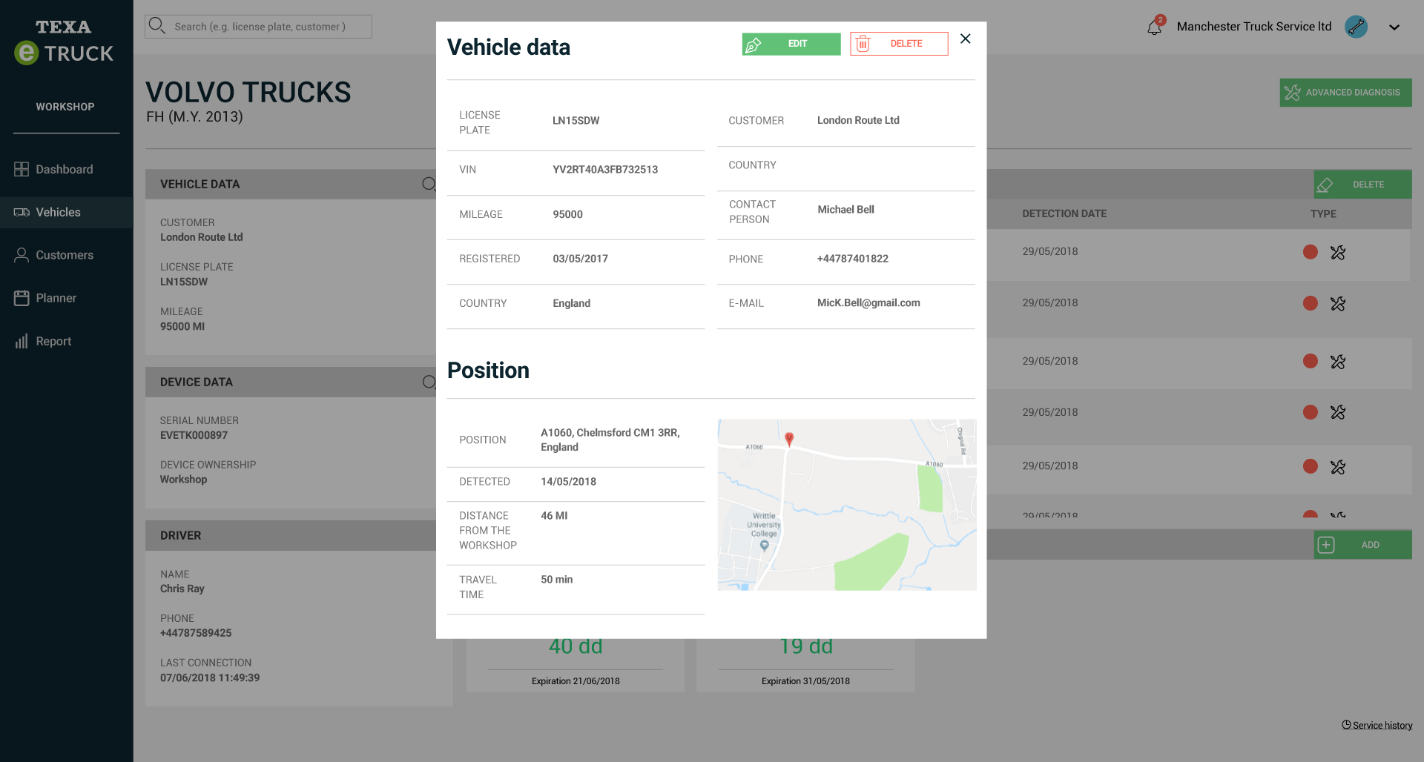Click the mileage value 95000 in dialog

click(x=568, y=214)
